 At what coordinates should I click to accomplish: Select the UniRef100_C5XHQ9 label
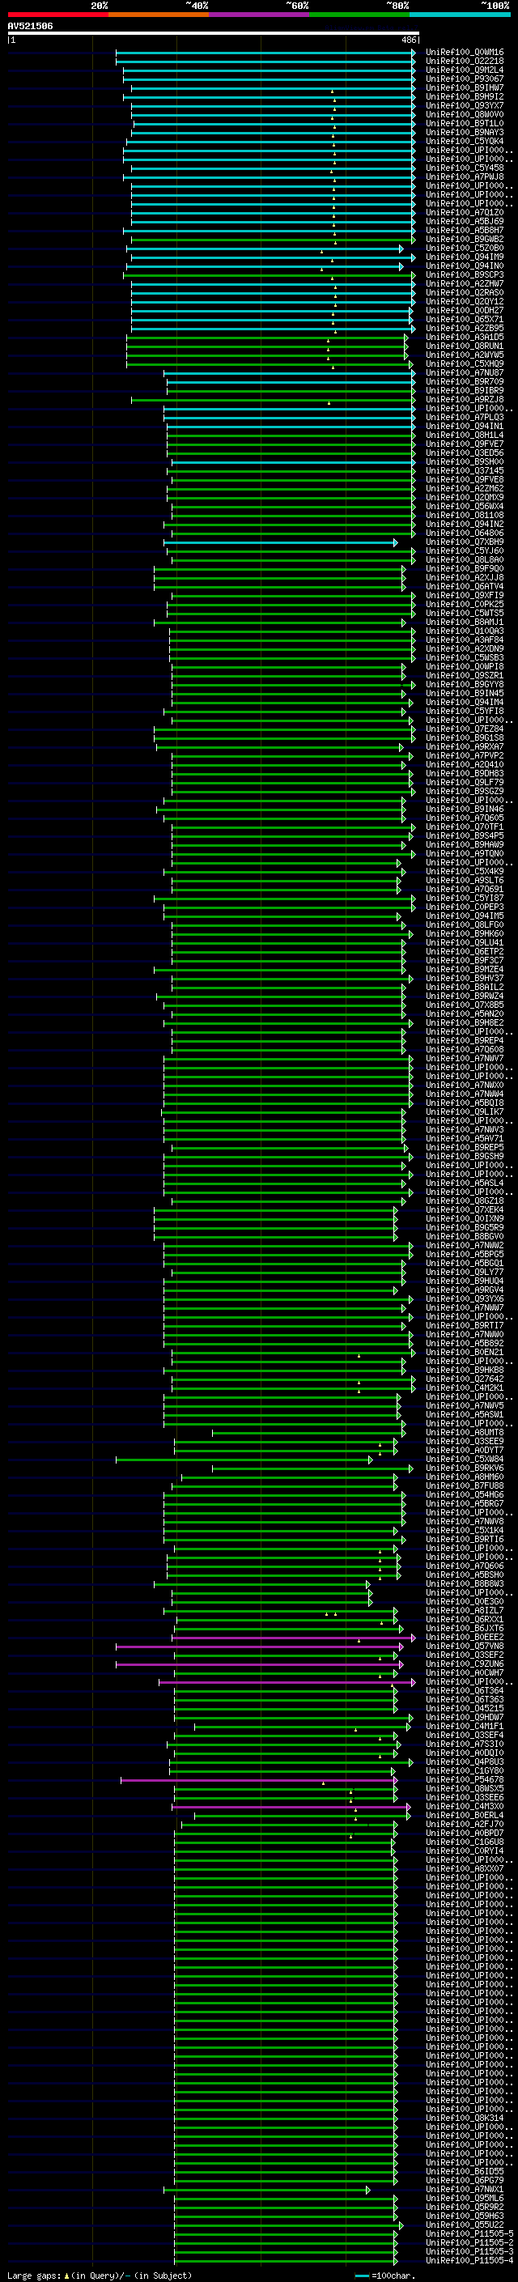click(x=465, y=364)
